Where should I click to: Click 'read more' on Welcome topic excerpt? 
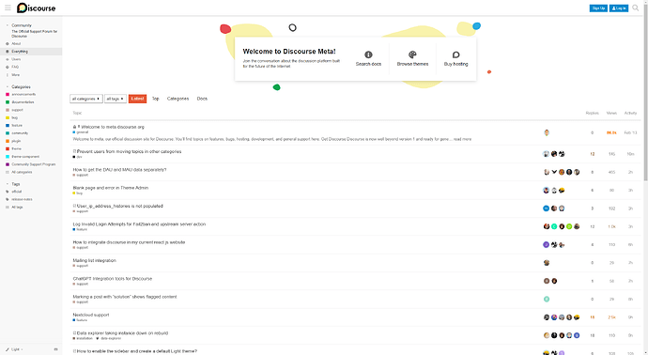click(x=462, y=139)
